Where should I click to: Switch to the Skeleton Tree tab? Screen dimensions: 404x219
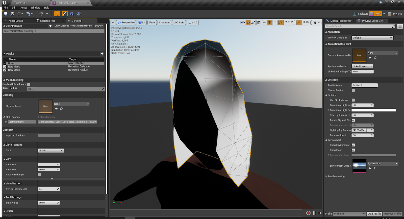(x=47, y=21)
